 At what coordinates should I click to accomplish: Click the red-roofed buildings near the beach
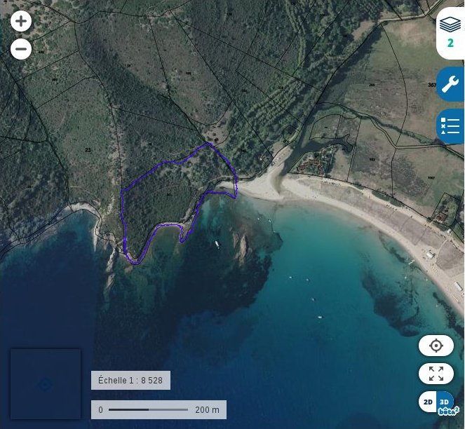[311, 167]
